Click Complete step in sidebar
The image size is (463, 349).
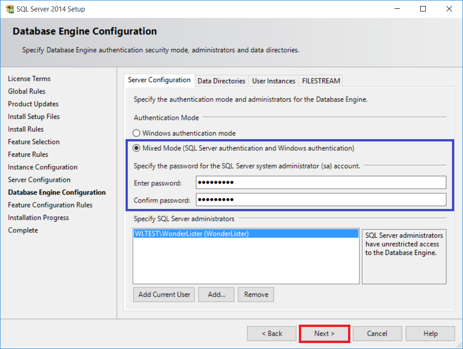click(x=23, y=231)
